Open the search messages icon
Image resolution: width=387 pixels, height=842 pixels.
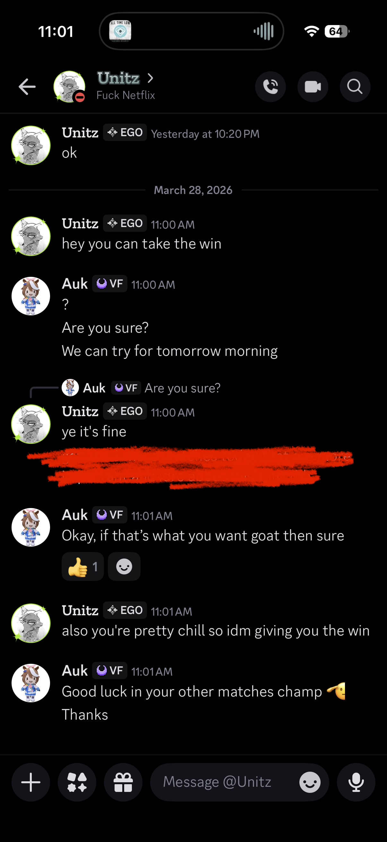coord(355,87)
